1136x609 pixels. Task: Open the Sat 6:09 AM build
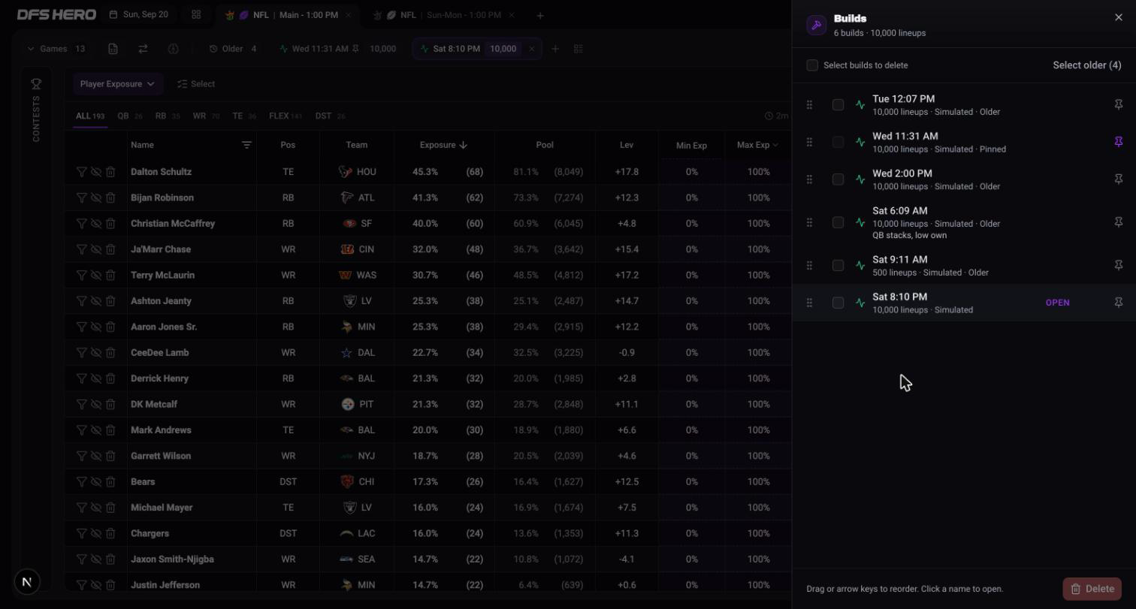(x=899, y=211)
